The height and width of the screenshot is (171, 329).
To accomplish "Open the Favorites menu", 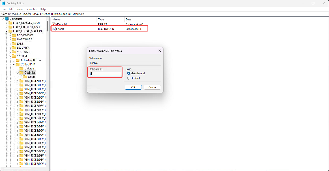I will pyautogui.click(x=31, y=9).
